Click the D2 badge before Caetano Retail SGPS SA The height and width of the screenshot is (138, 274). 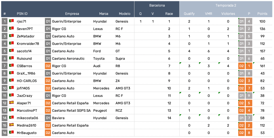(48, 110)
